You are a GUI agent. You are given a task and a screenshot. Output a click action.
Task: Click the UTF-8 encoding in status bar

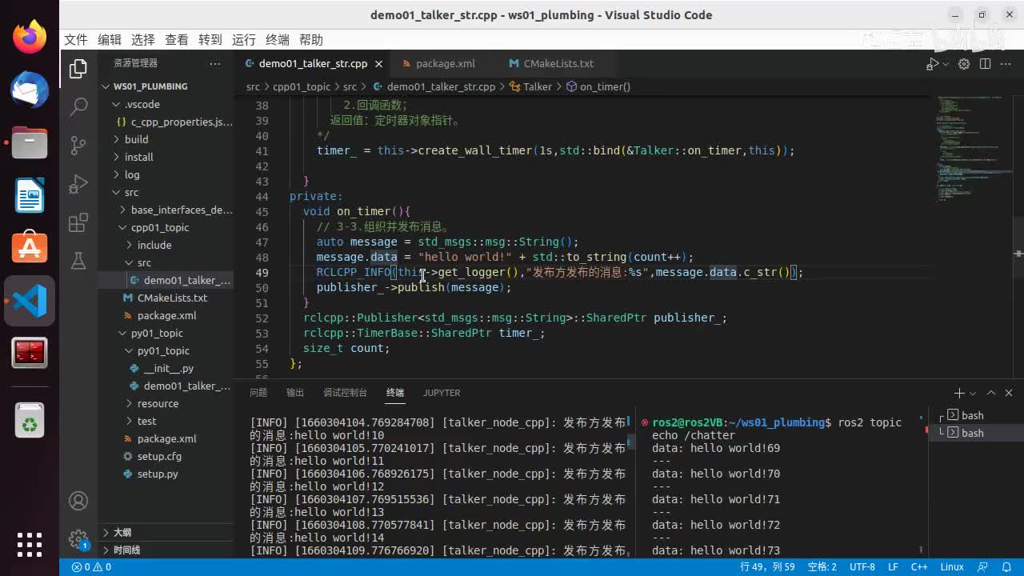click(862, 567)
